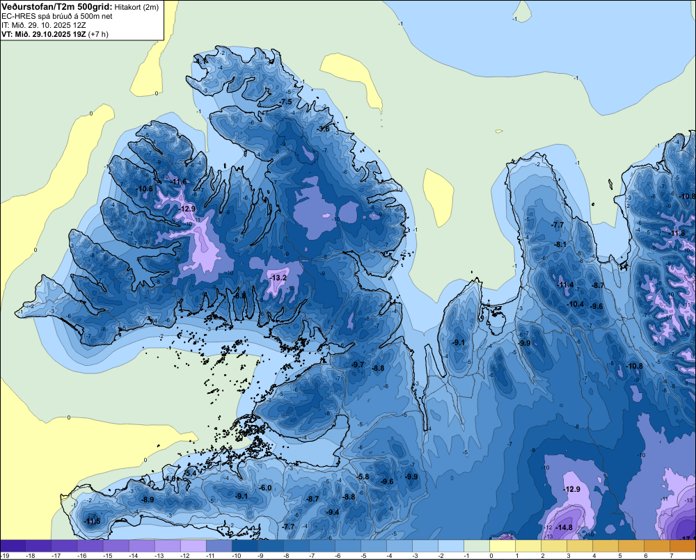Select the -8.9 temperature label
The height and width of the screenshot is (560, 696).
[x=148, y=499]
